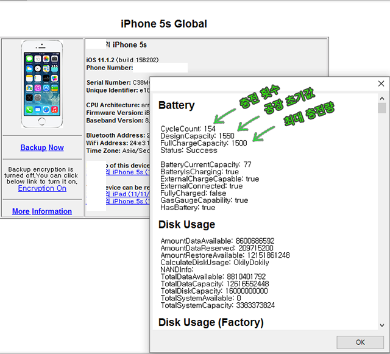Click the Firmware Version label
390x354 pixels.
click(115, 113)
